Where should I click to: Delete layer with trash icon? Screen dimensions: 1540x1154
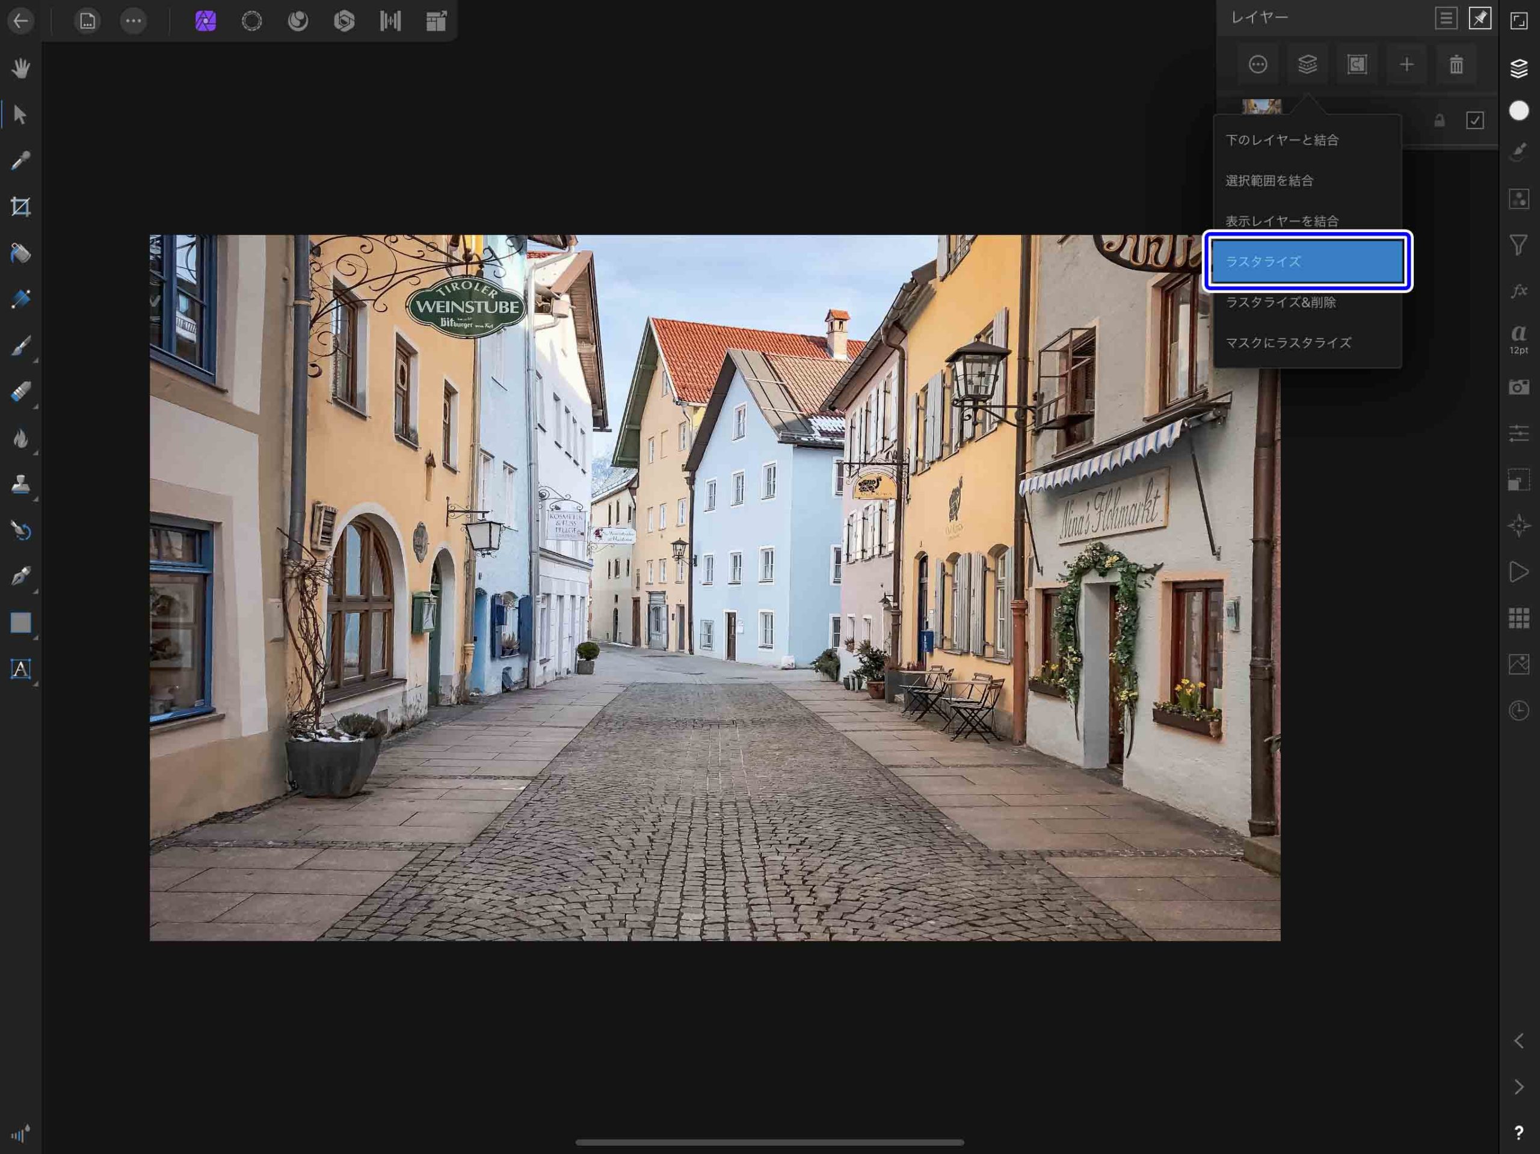[1456, 65]
